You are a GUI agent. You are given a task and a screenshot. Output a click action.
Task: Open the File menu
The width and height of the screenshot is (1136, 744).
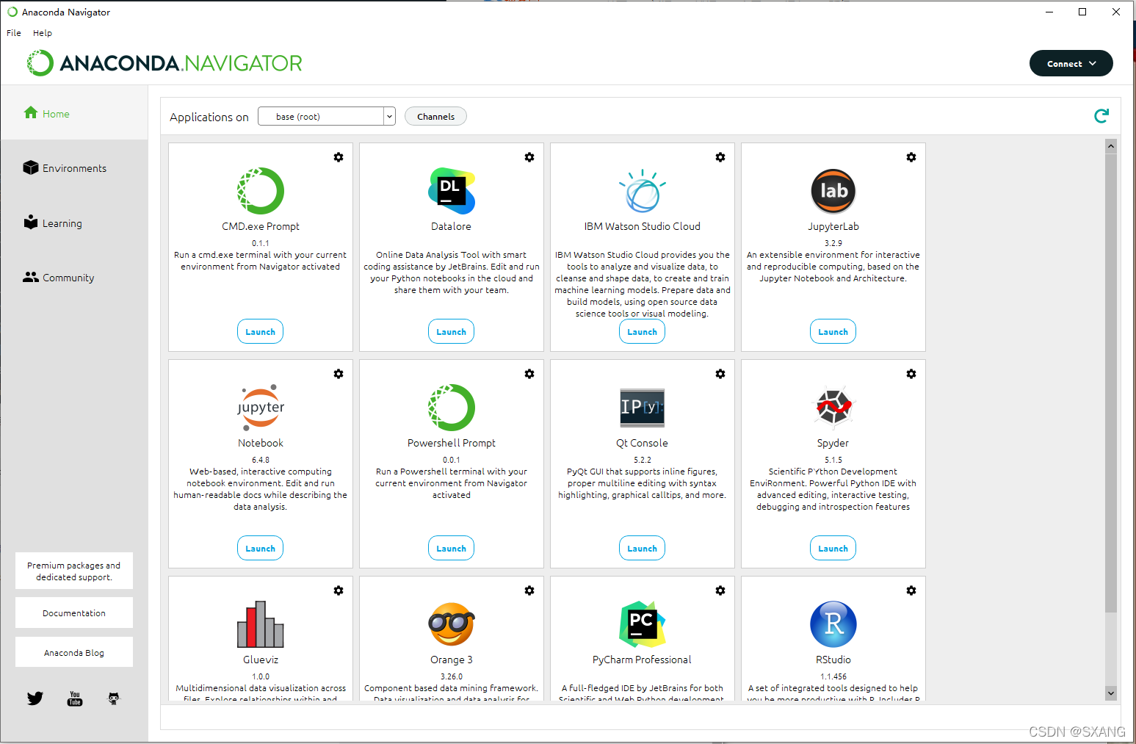14,33
